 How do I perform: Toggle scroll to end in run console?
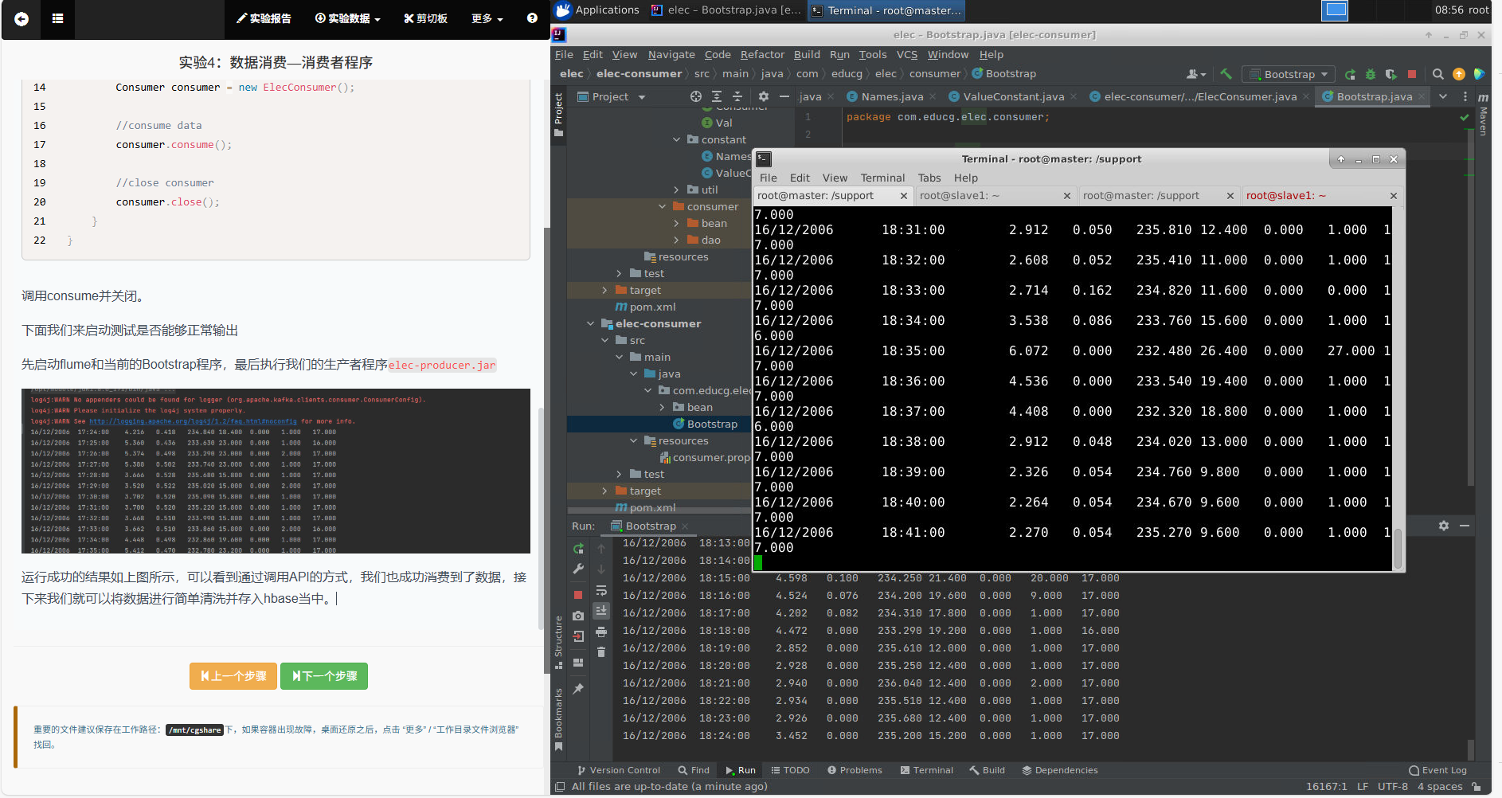(601, 610)
